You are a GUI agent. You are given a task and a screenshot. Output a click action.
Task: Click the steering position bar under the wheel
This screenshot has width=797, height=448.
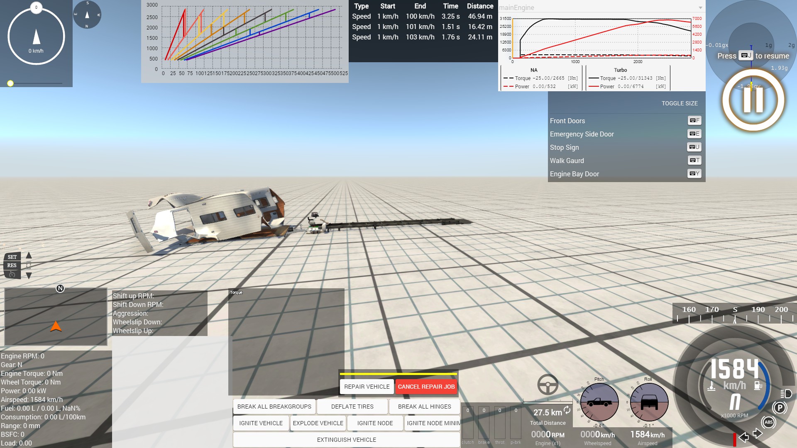(x=548, y=402)
